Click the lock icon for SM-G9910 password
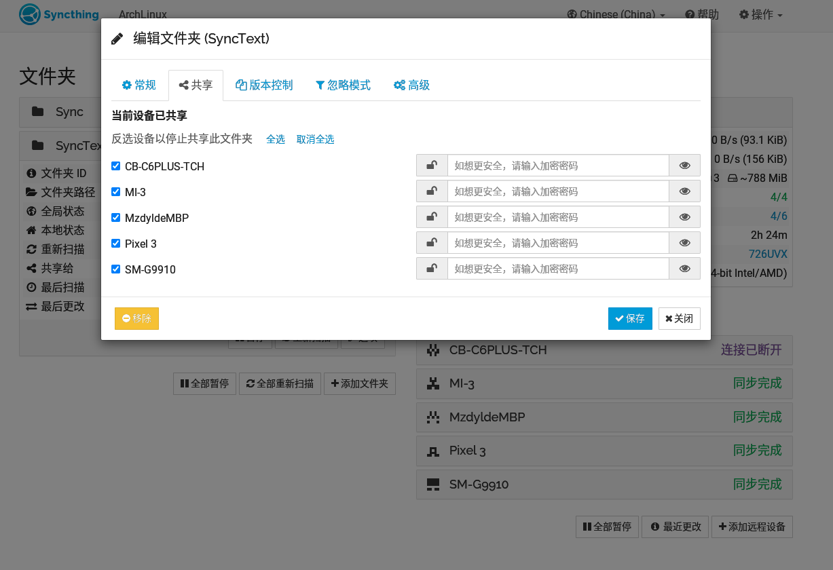The width and height of the screenshot is (833, 570). [x=432, y=268]
